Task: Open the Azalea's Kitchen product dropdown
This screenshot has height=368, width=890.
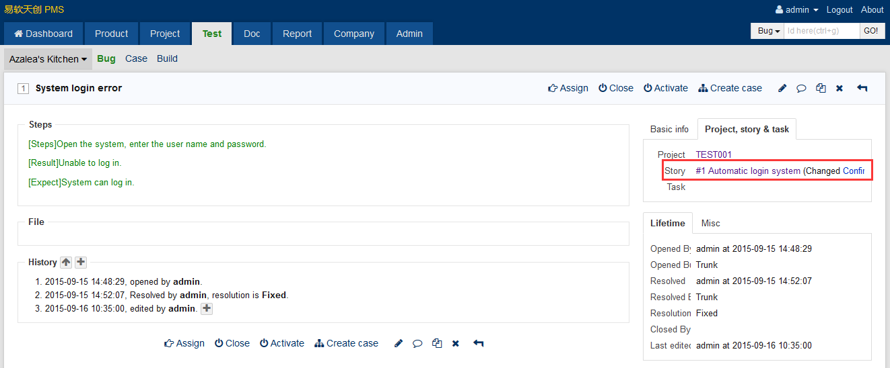Action: click(48, 59)
